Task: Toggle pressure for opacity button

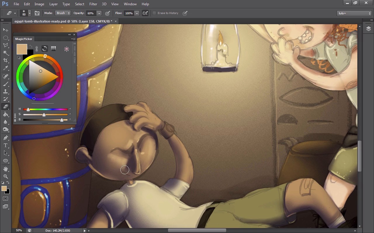Action: (108, 13)
